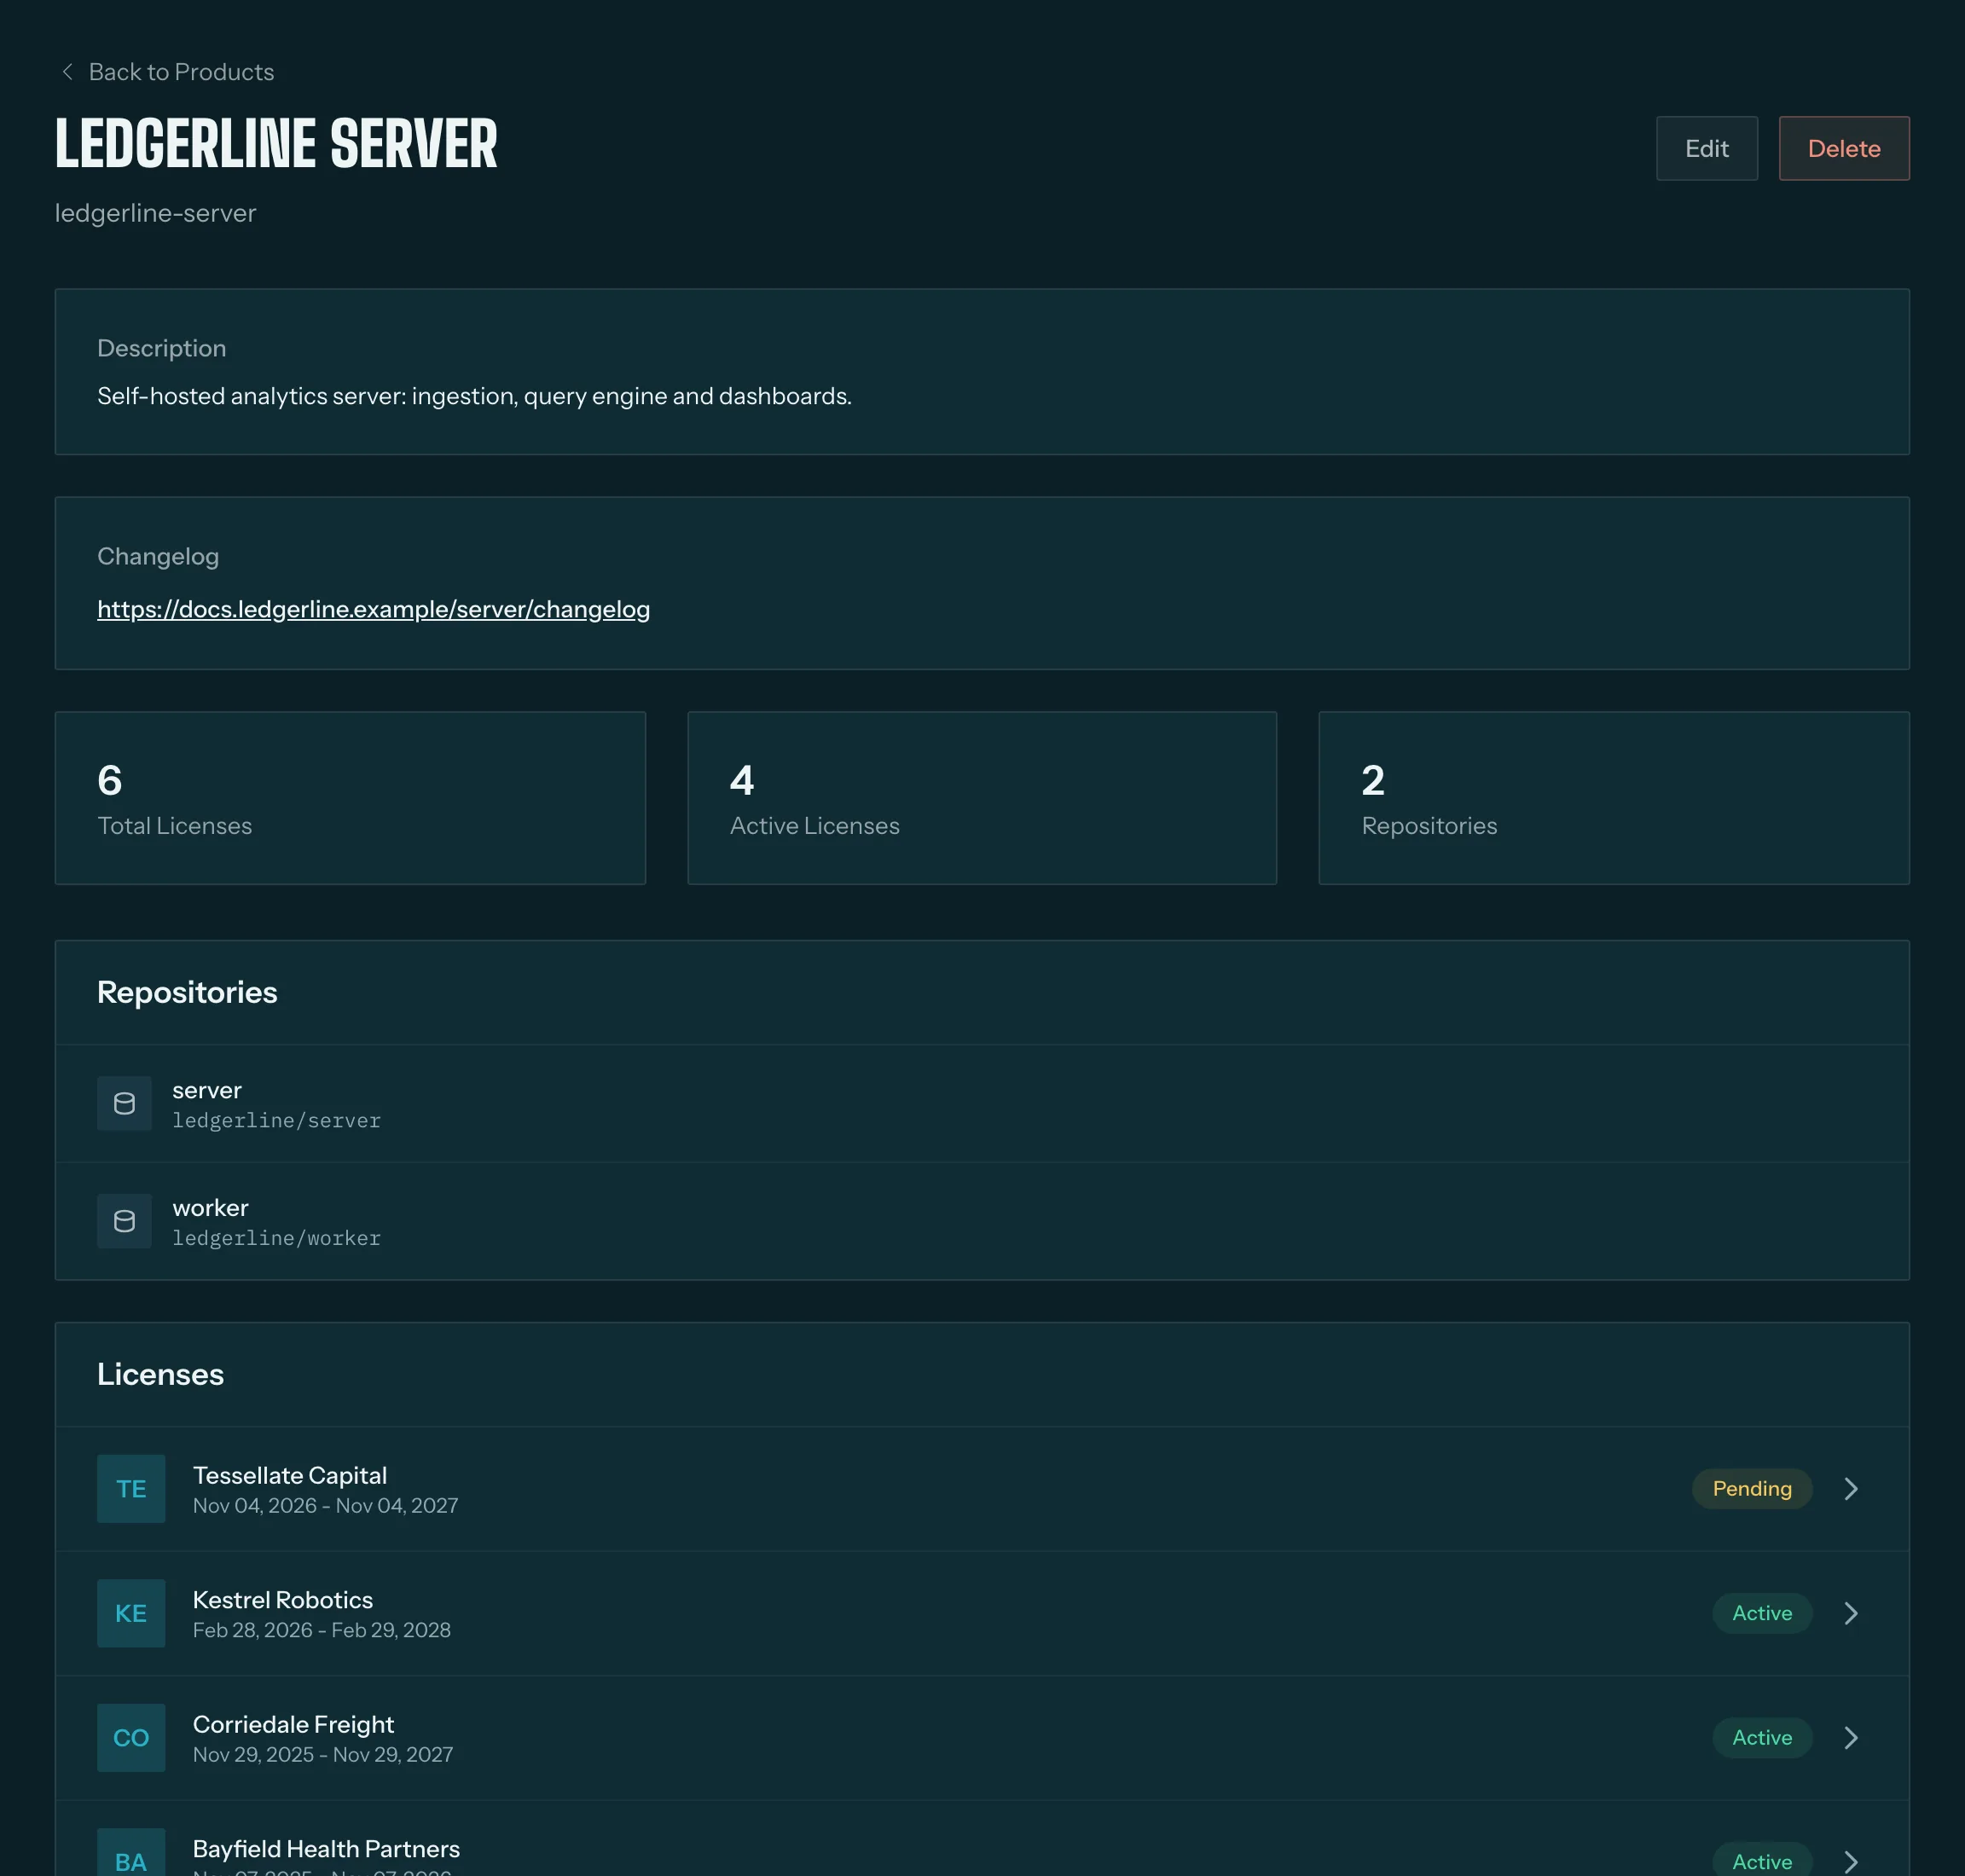Click the KE avatar for Kestrel Robotics
This screenshot has width=1965, height=1876.
[131, 1613]
